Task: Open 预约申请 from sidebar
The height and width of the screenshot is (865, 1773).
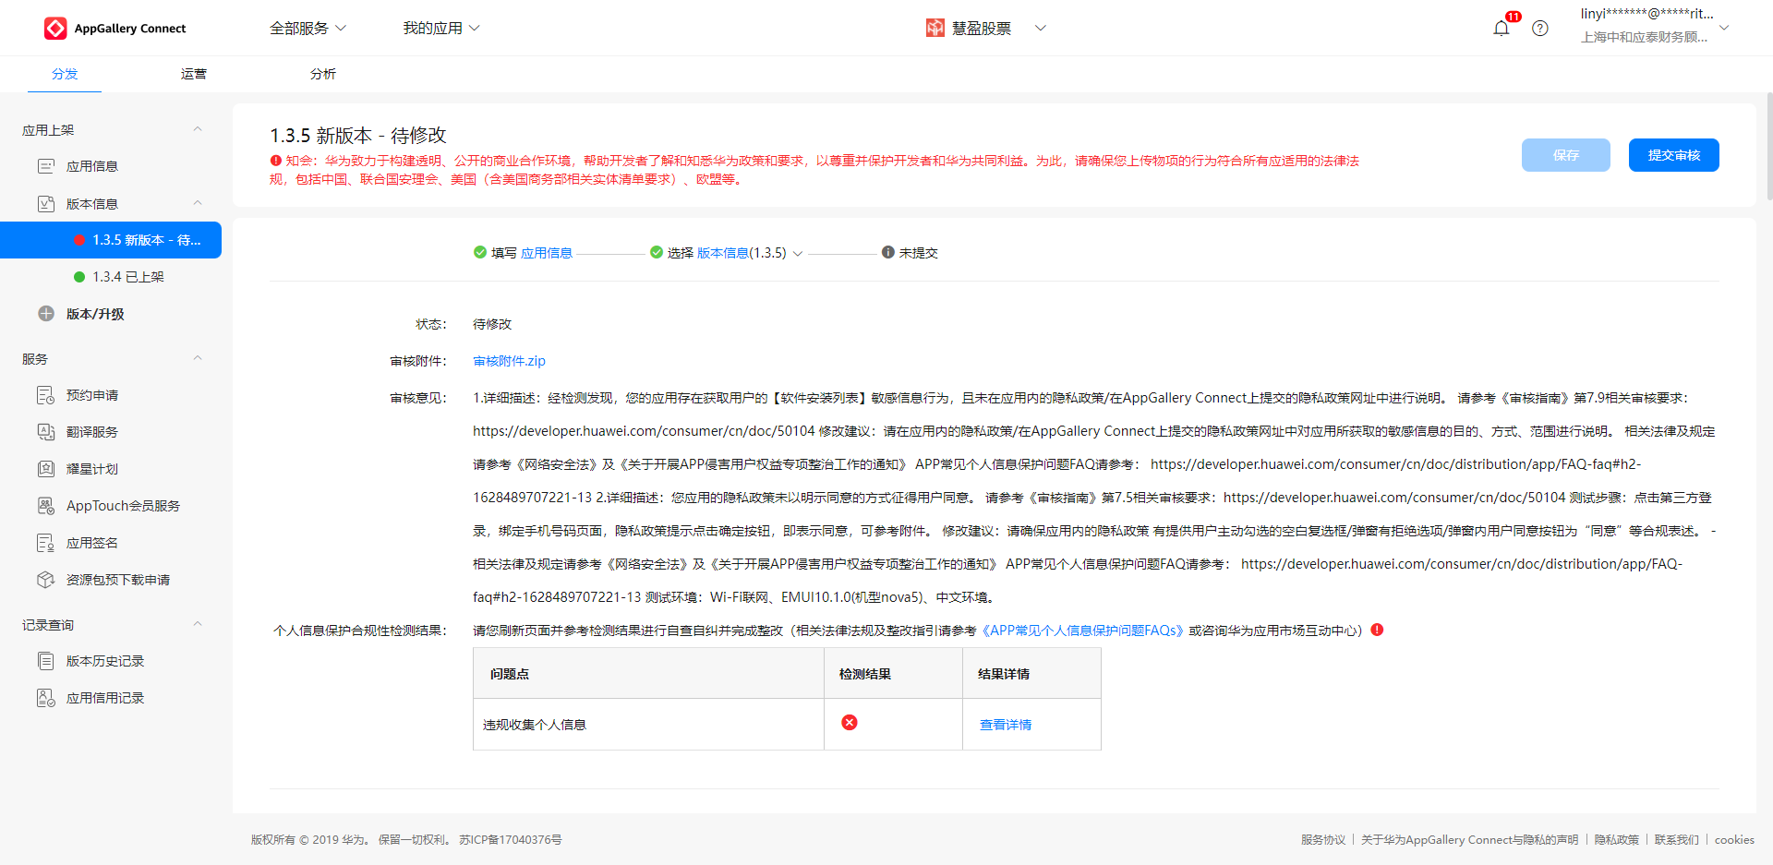Action: (x=91, y=395)
